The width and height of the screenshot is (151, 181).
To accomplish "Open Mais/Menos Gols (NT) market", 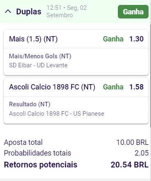I will pyautogui.click(x=40, y=56).
